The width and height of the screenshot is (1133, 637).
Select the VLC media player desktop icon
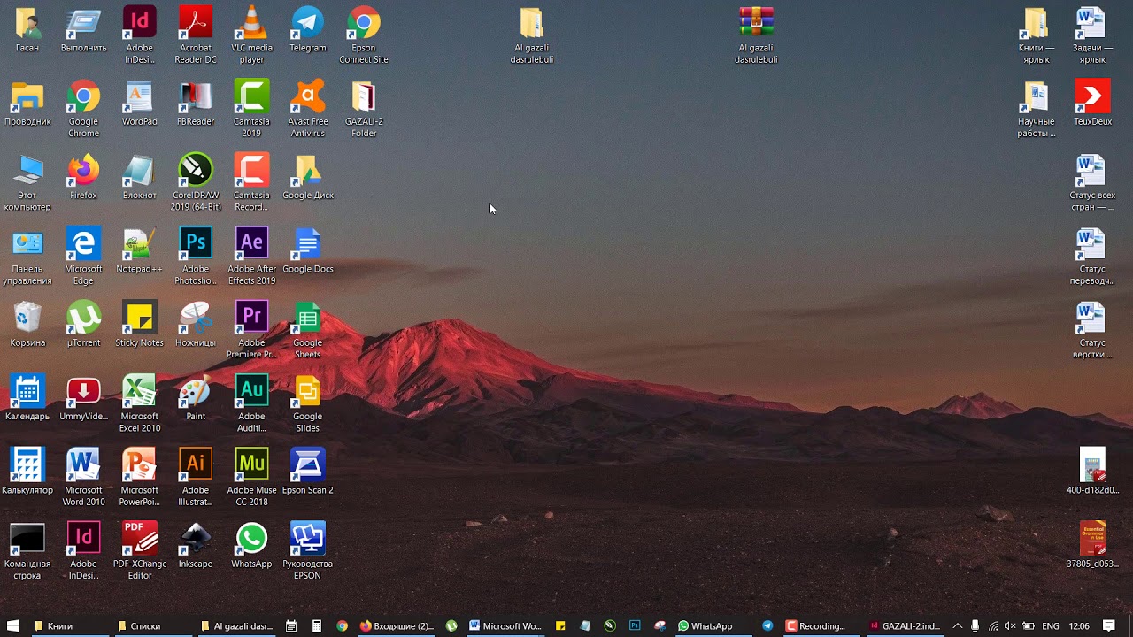(x=251, y=35)
